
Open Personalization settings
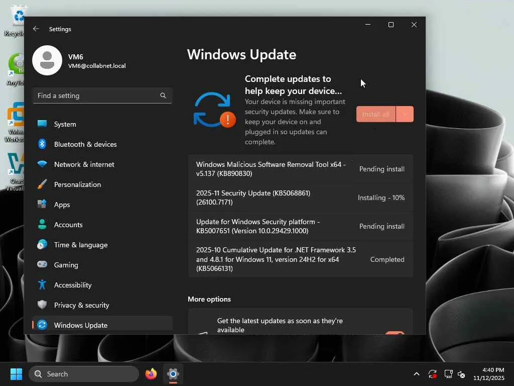point(102,184)
